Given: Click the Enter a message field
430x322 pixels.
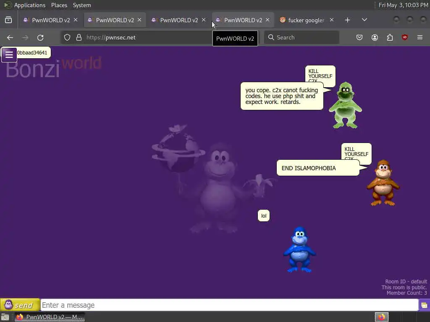Looking at the screenshot, I should pyautogui.click(x=229, y=305).
